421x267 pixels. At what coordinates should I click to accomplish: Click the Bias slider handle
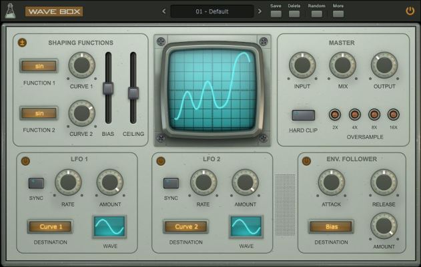[108, 88]
